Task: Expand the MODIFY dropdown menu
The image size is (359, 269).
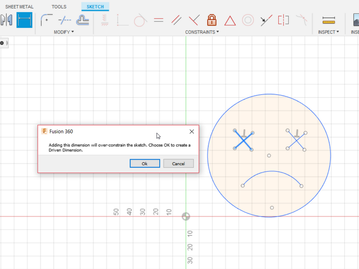Action: [64, 32]
